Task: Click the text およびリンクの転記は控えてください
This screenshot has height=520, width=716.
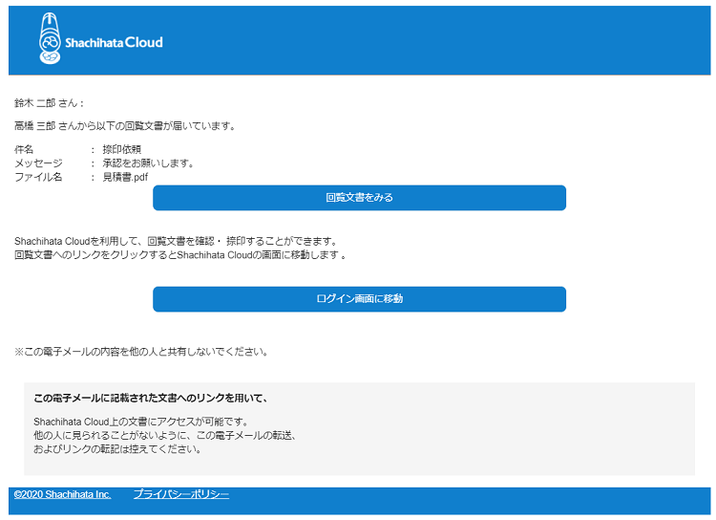Action: pos(117,449)
